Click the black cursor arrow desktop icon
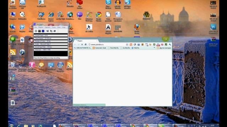Screen dimensions: 227x127 tap(89, 28)
